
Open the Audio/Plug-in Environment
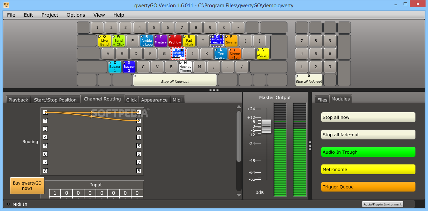pyautogui.click(x=382, y=204)
